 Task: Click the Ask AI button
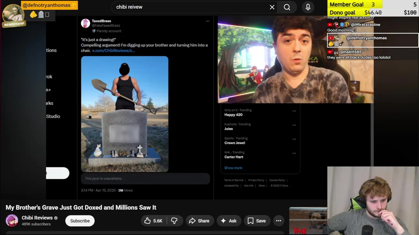click(228, 221)
